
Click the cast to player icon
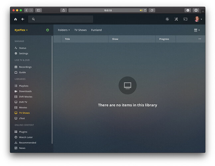(185, 19)
